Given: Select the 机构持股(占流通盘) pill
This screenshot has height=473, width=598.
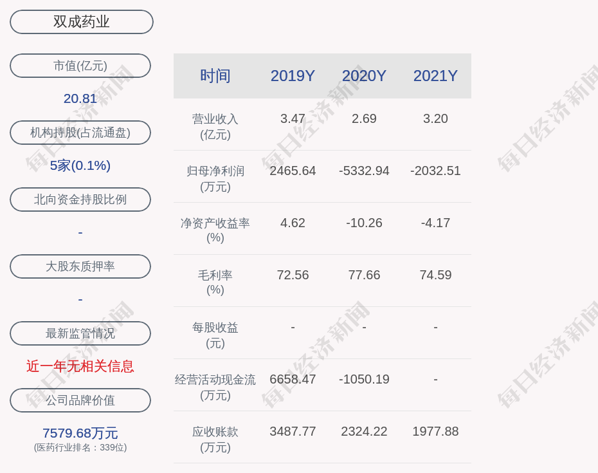Looking at the screenshot, I should click(x=80, y=133).
